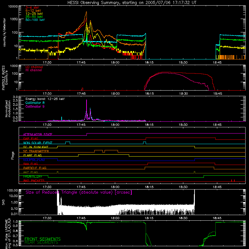The height and width of the screenshot is (249, 249).
Task: Click the orange 6-12 keV curve's highest peak
Action: coord(87,12)
